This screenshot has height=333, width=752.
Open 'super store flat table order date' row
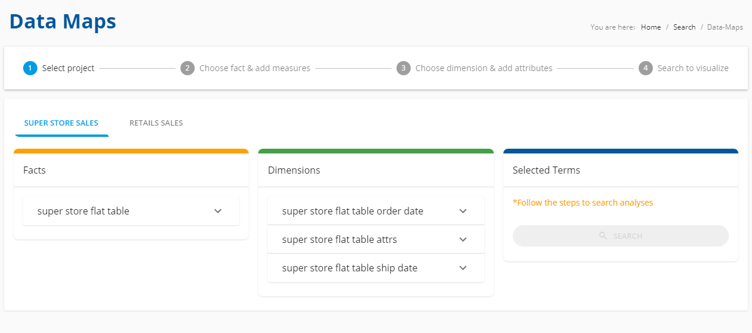376,211
